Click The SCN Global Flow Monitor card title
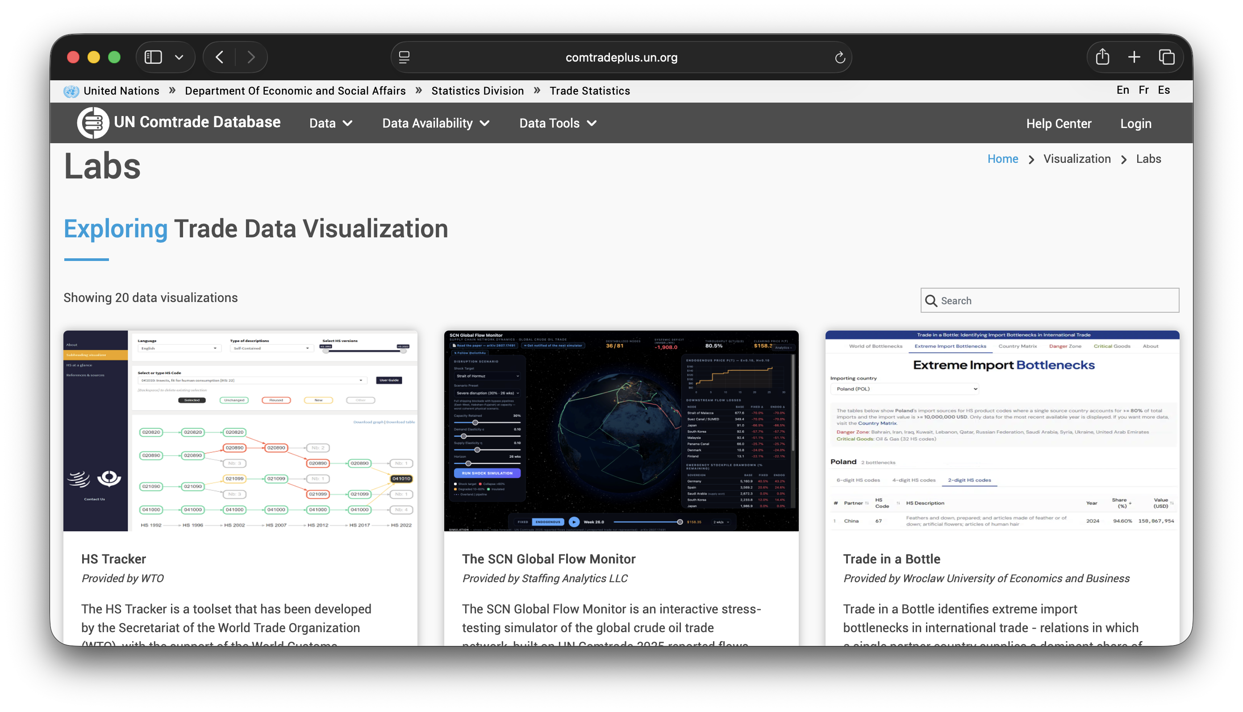This screenshot has height=712, width=1243. click(x=549, y=559)
